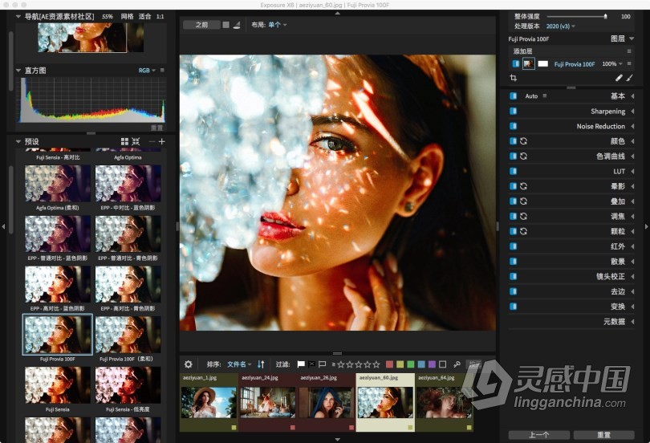Screen dimensions: 650x443
Task: Open 添加层 options menu icon
Action: [629, 51]
